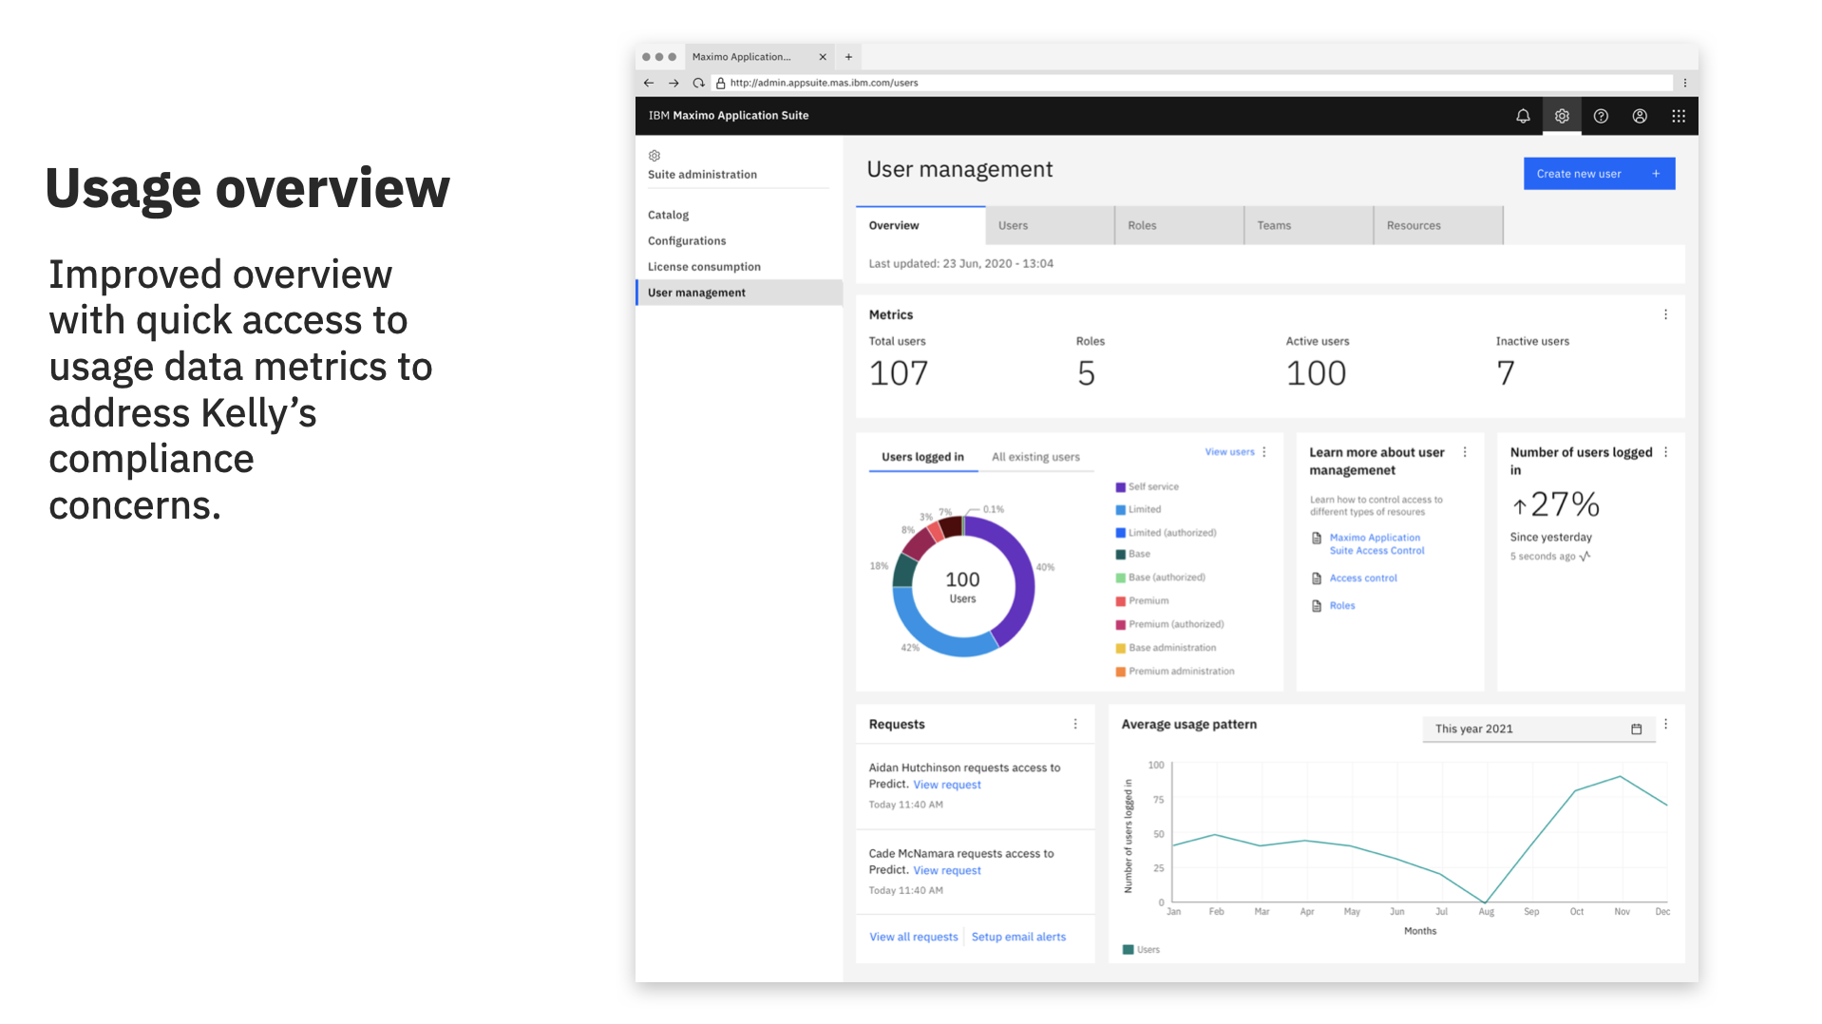Click the browser back arrow
This screenshot has height=1024, width=1822.
pos(649,83)
